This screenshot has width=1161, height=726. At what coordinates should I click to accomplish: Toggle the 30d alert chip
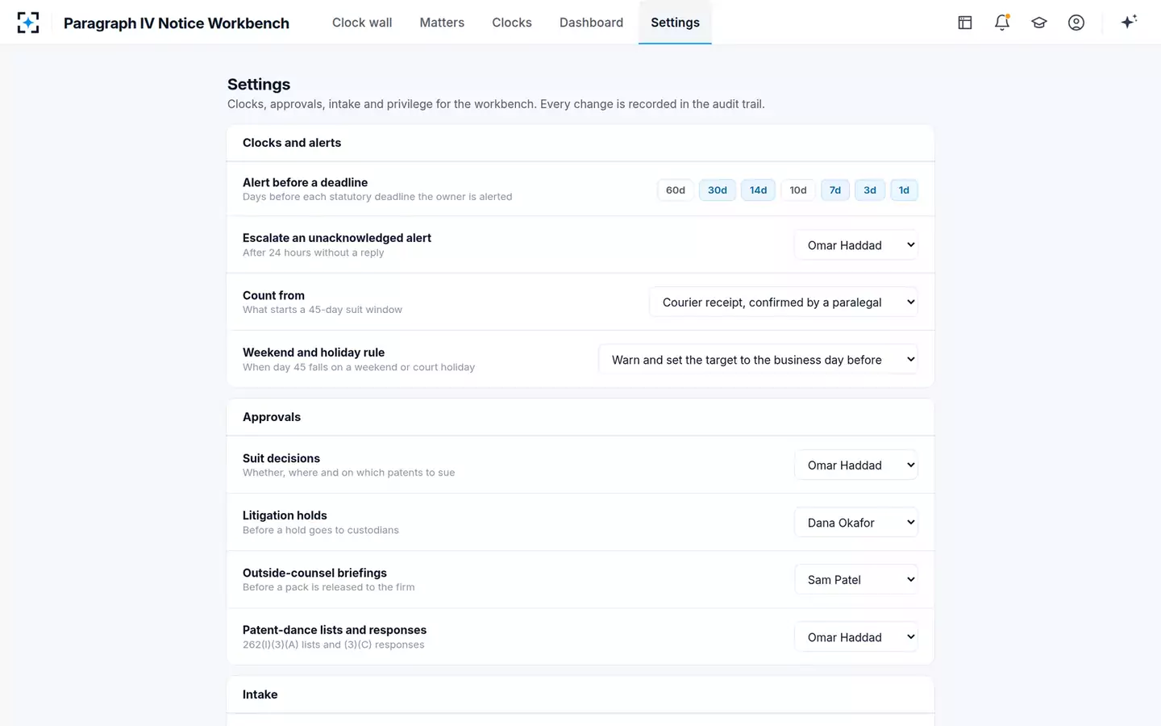tap(718, 190)
